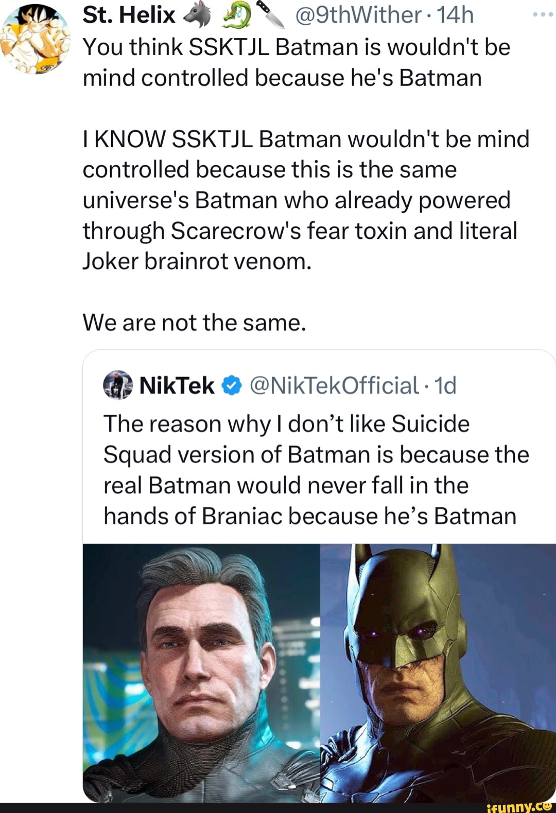Click the 14h post timestamp

pyautogui.click(x=455, y=15)
